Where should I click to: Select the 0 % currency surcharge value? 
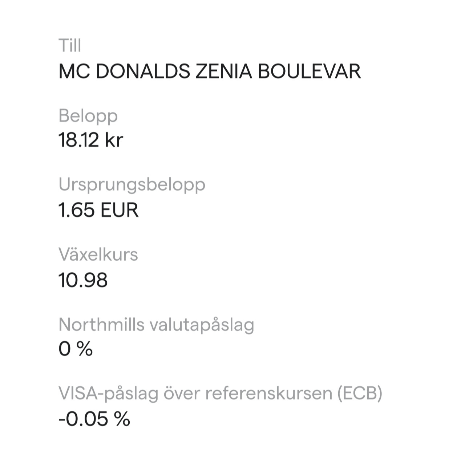(76, 349)
